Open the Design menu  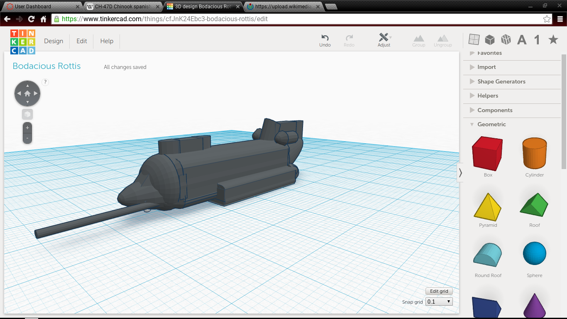tap(54, 41)
